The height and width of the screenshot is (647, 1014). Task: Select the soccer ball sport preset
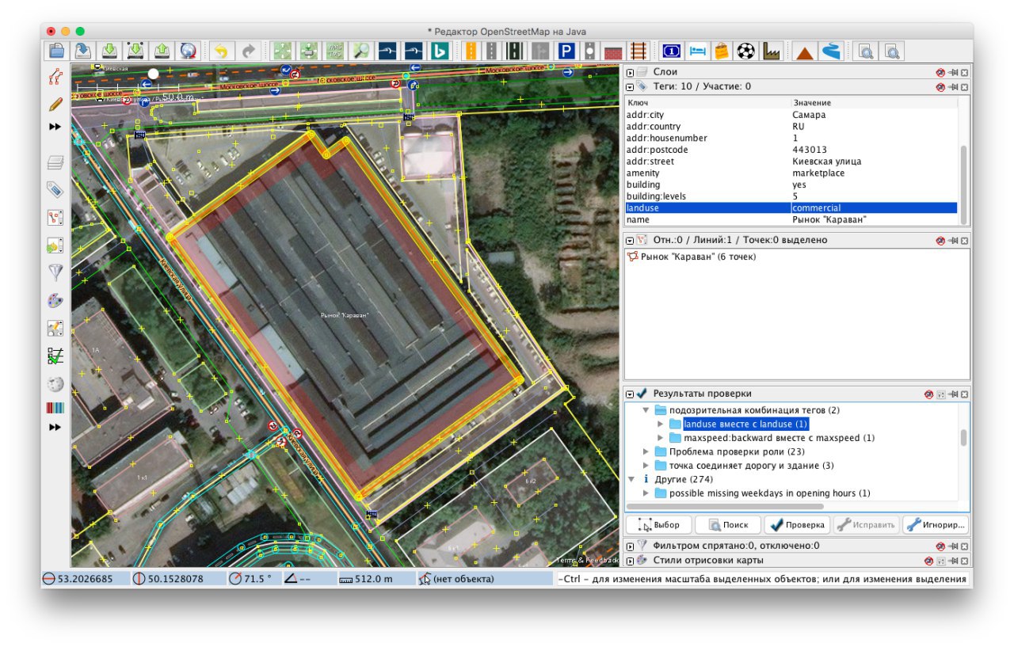pyautogui.click(x=745, y=51)
